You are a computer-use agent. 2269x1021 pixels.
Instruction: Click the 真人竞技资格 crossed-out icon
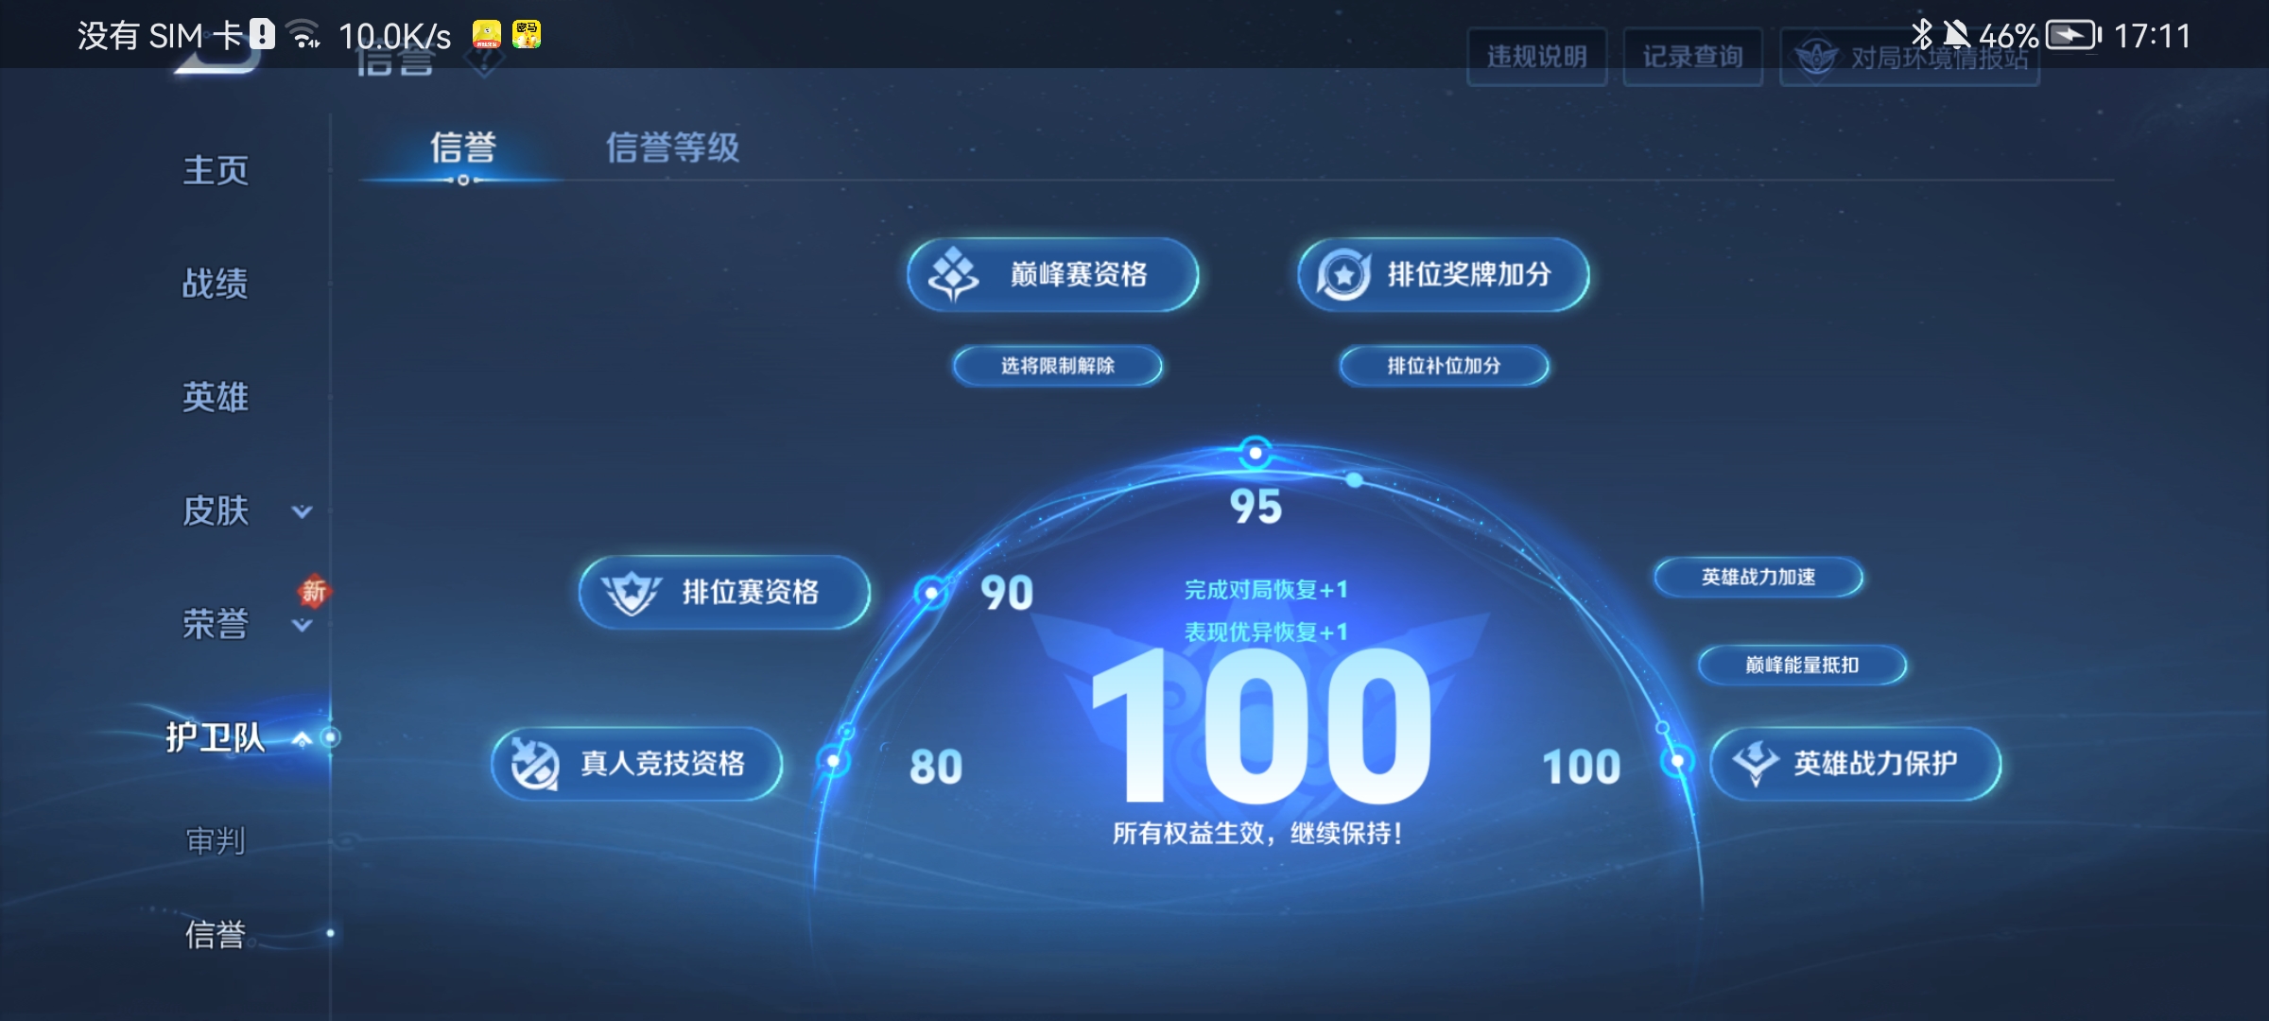tap(534, 764)
